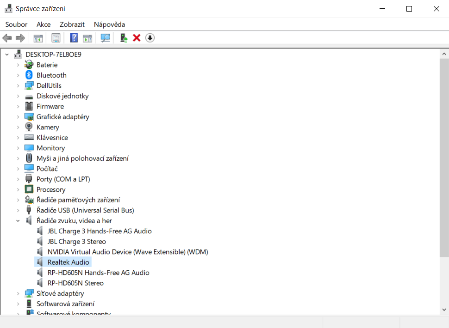This screenshot has height=328, width=449.
Task: Open the Nápověda menu
Action: (x=109, y=24)
